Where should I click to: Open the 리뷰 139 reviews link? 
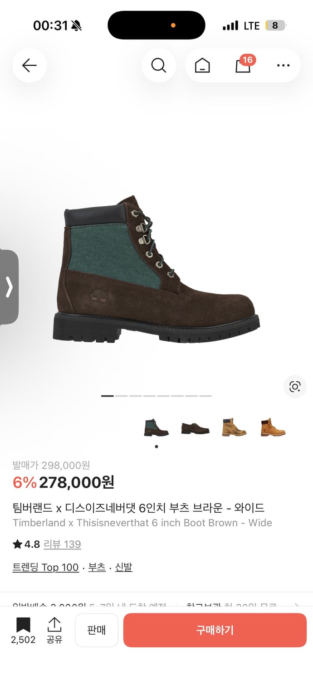pos(62,544)
